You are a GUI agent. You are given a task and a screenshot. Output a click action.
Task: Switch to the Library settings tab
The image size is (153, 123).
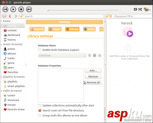[x=72, y=29]
